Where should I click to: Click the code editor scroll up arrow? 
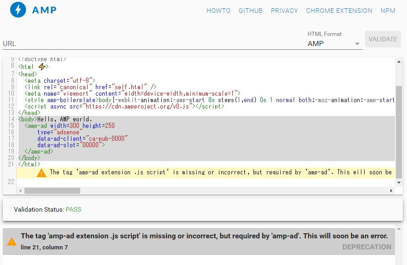pos(399,62)
